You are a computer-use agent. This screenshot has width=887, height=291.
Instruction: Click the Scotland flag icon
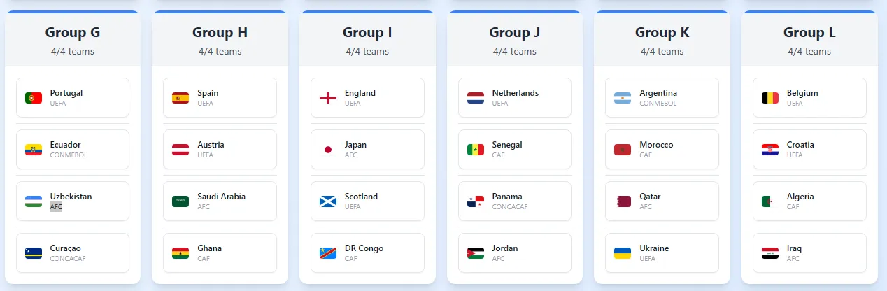[x=328, y=201]
